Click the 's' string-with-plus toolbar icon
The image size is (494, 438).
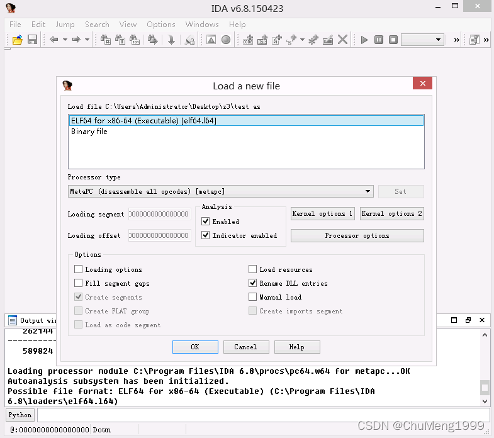pyautogui.click(x=291, y=40)
